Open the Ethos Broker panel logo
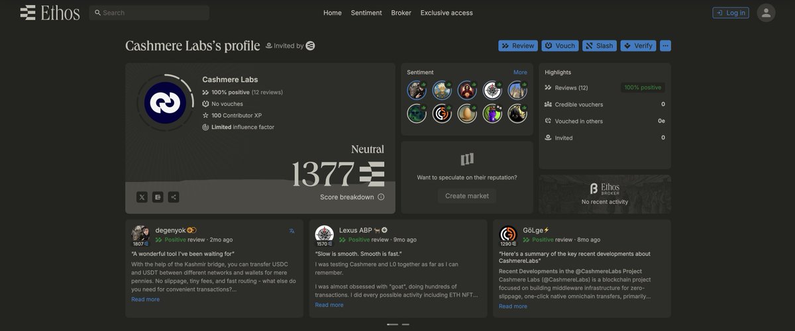 604,189
